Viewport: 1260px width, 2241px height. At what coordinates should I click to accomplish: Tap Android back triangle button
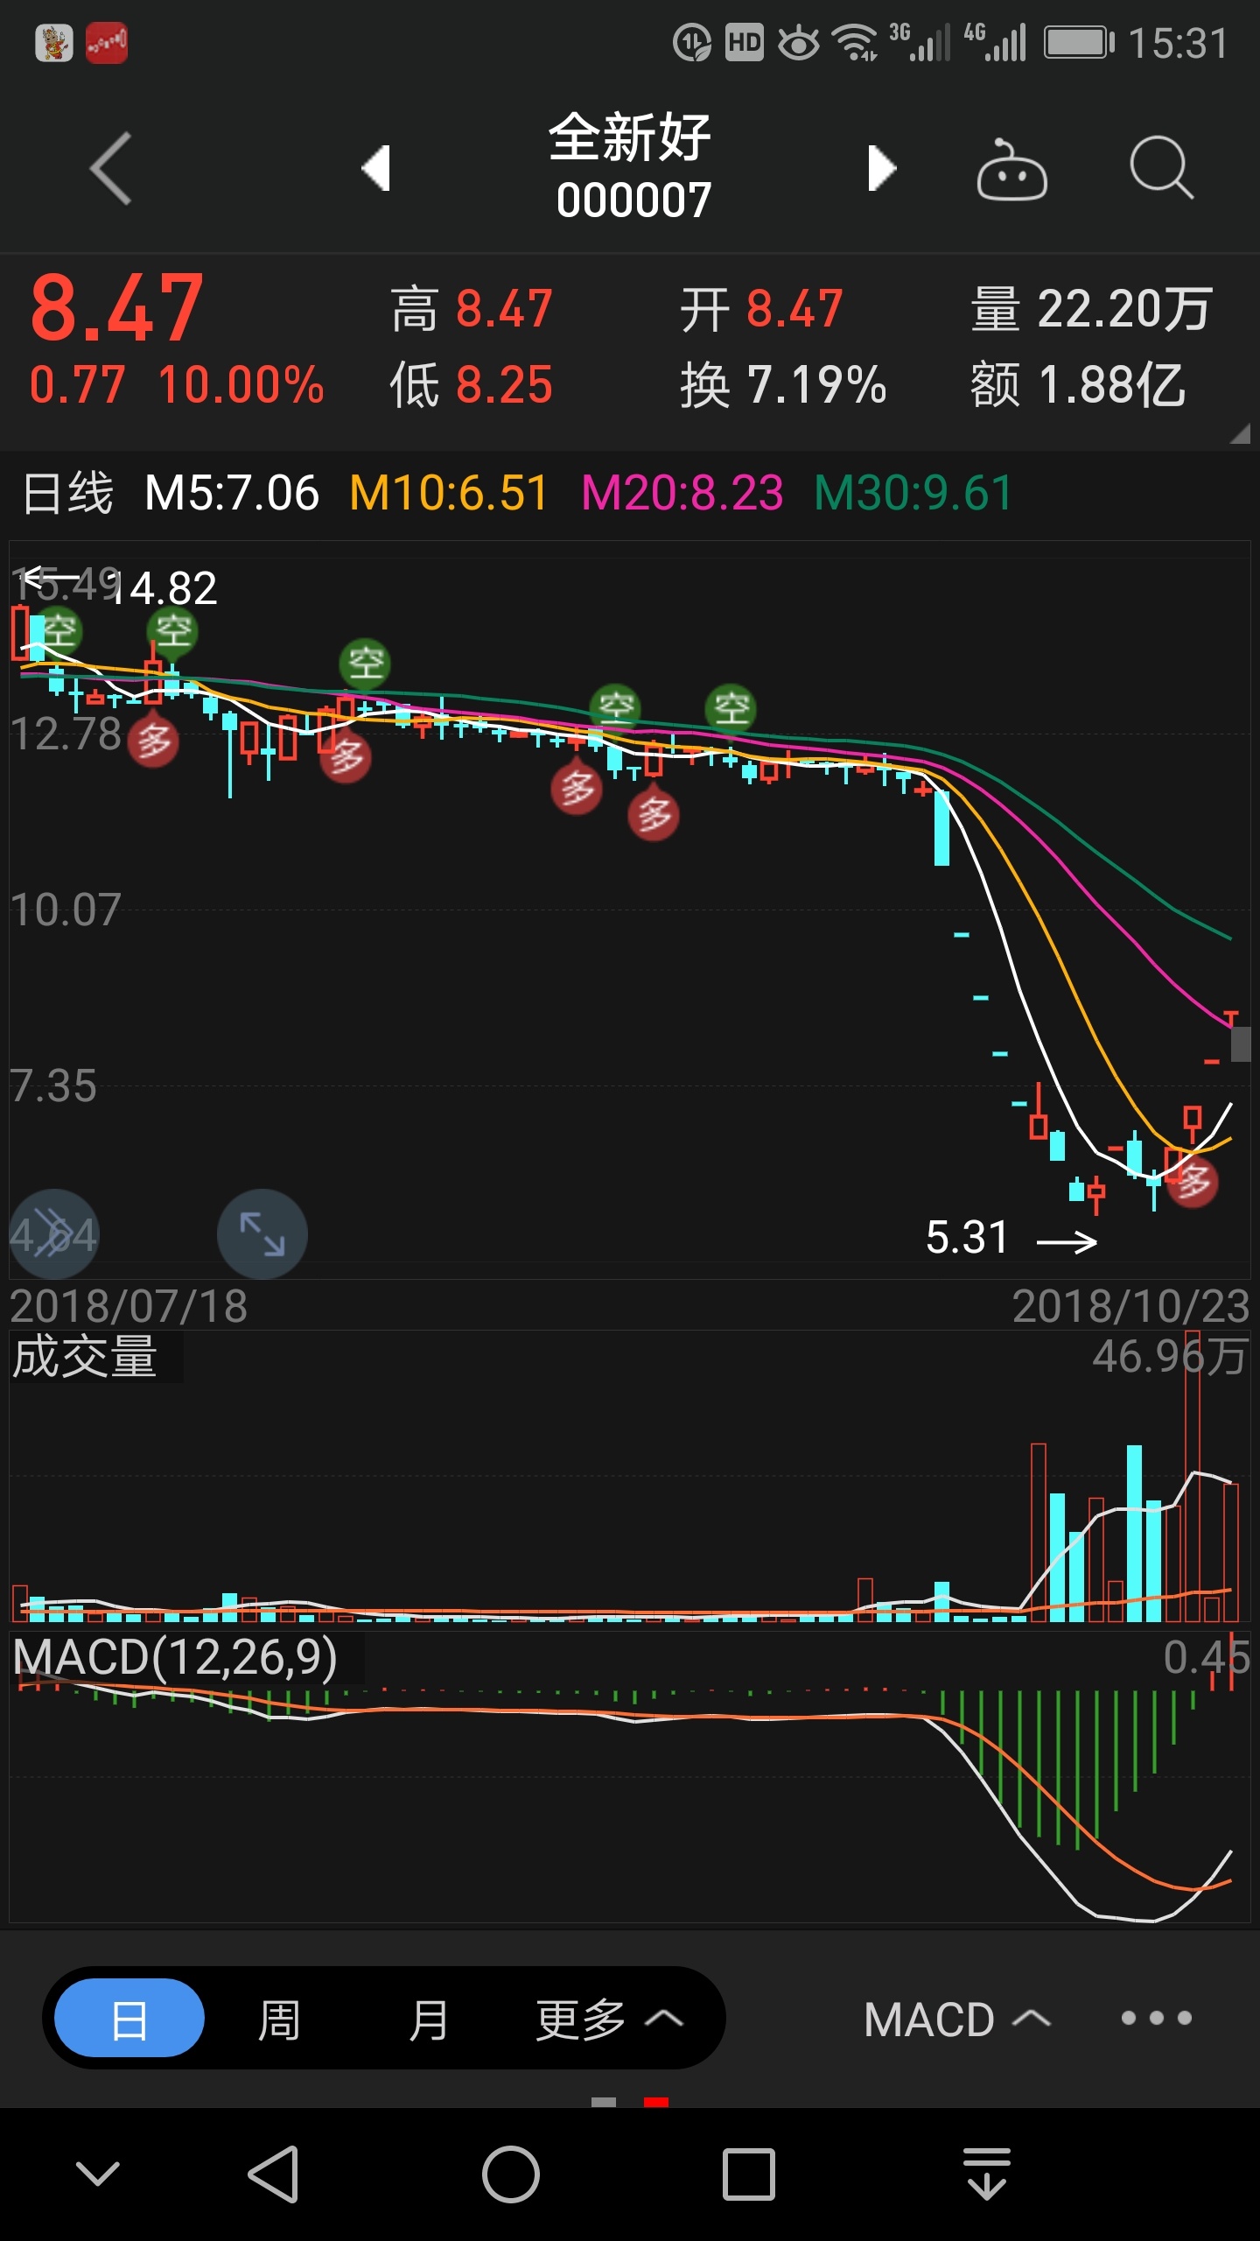tap(274, 2174)
